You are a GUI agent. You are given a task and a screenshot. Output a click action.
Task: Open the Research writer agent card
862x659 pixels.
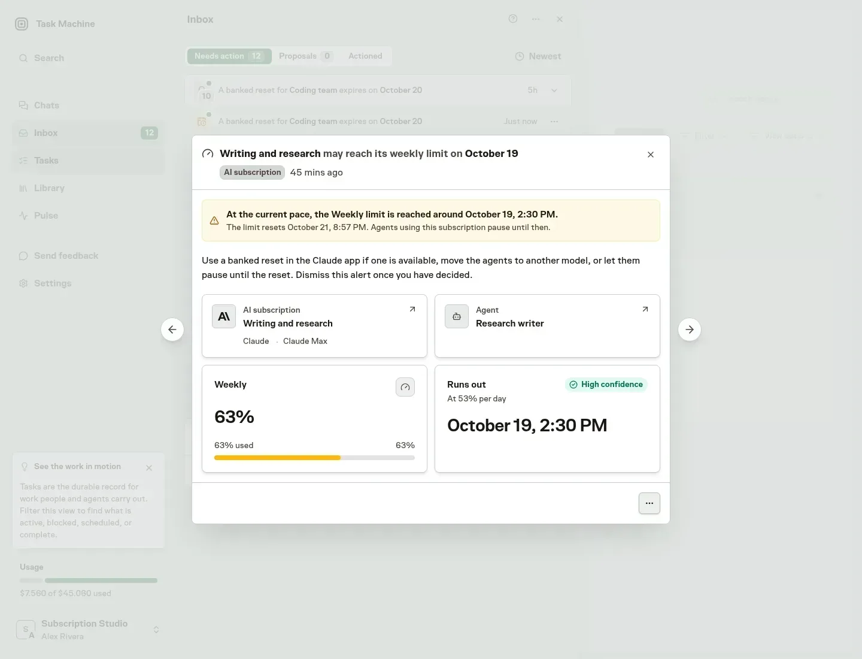[547, 326]
